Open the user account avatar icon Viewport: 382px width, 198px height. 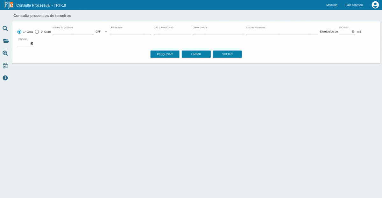coord(375,5)
